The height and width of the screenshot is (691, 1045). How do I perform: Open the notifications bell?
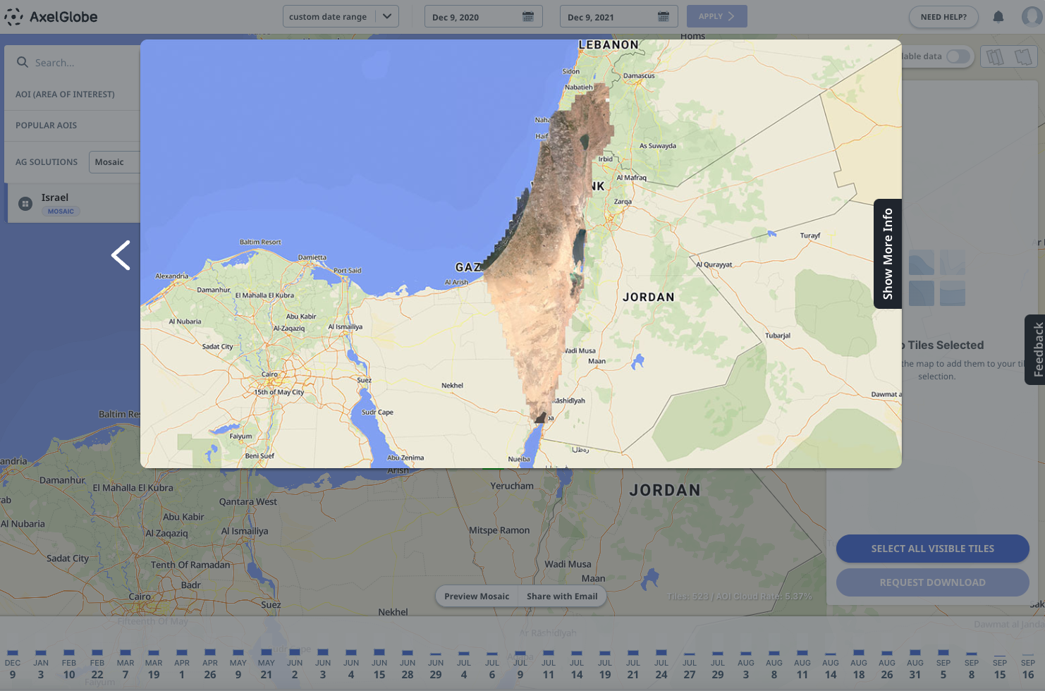998,17
